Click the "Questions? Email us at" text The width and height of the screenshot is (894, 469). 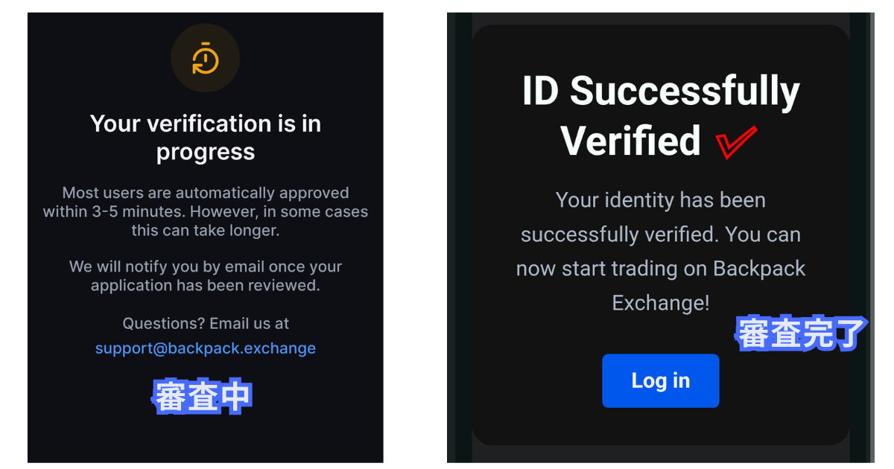pyautogui.click(x=206, y=324)
